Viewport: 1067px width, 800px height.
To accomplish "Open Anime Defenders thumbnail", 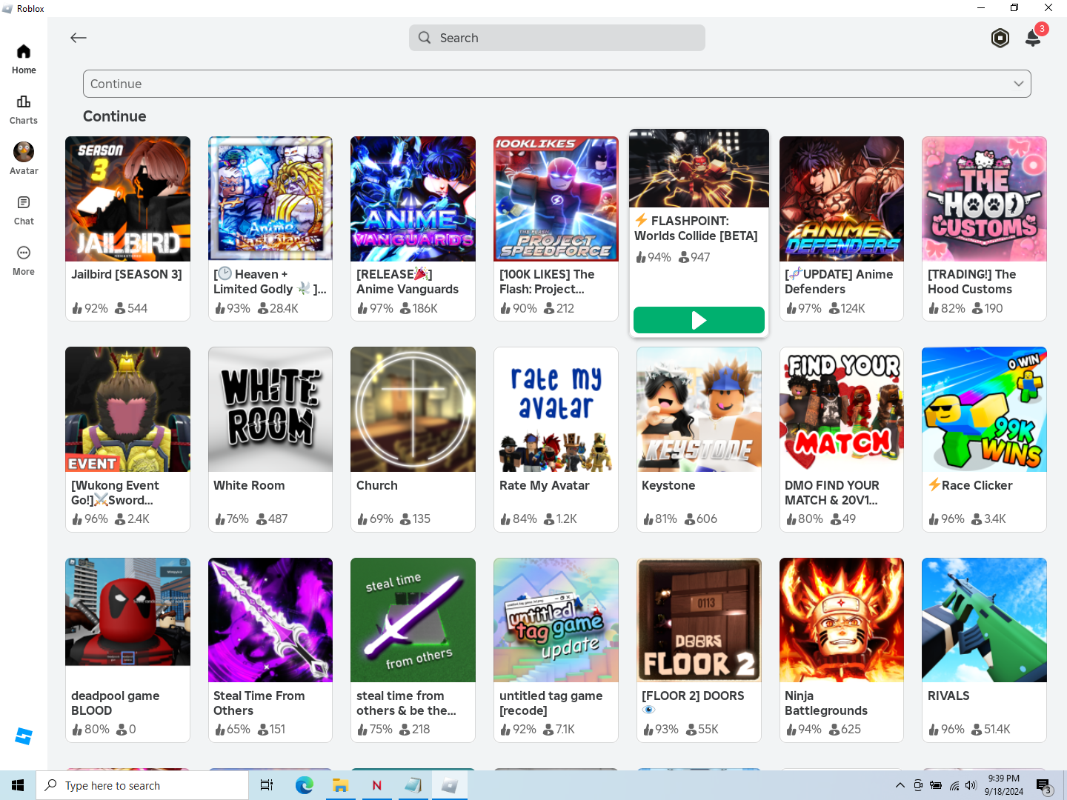I will pyautogui.click(x=842, y=199).
